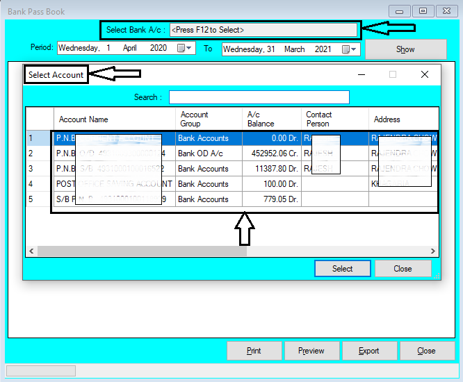
Task: Click the 452952.06 Cr. balance cell
Action: 272,153
